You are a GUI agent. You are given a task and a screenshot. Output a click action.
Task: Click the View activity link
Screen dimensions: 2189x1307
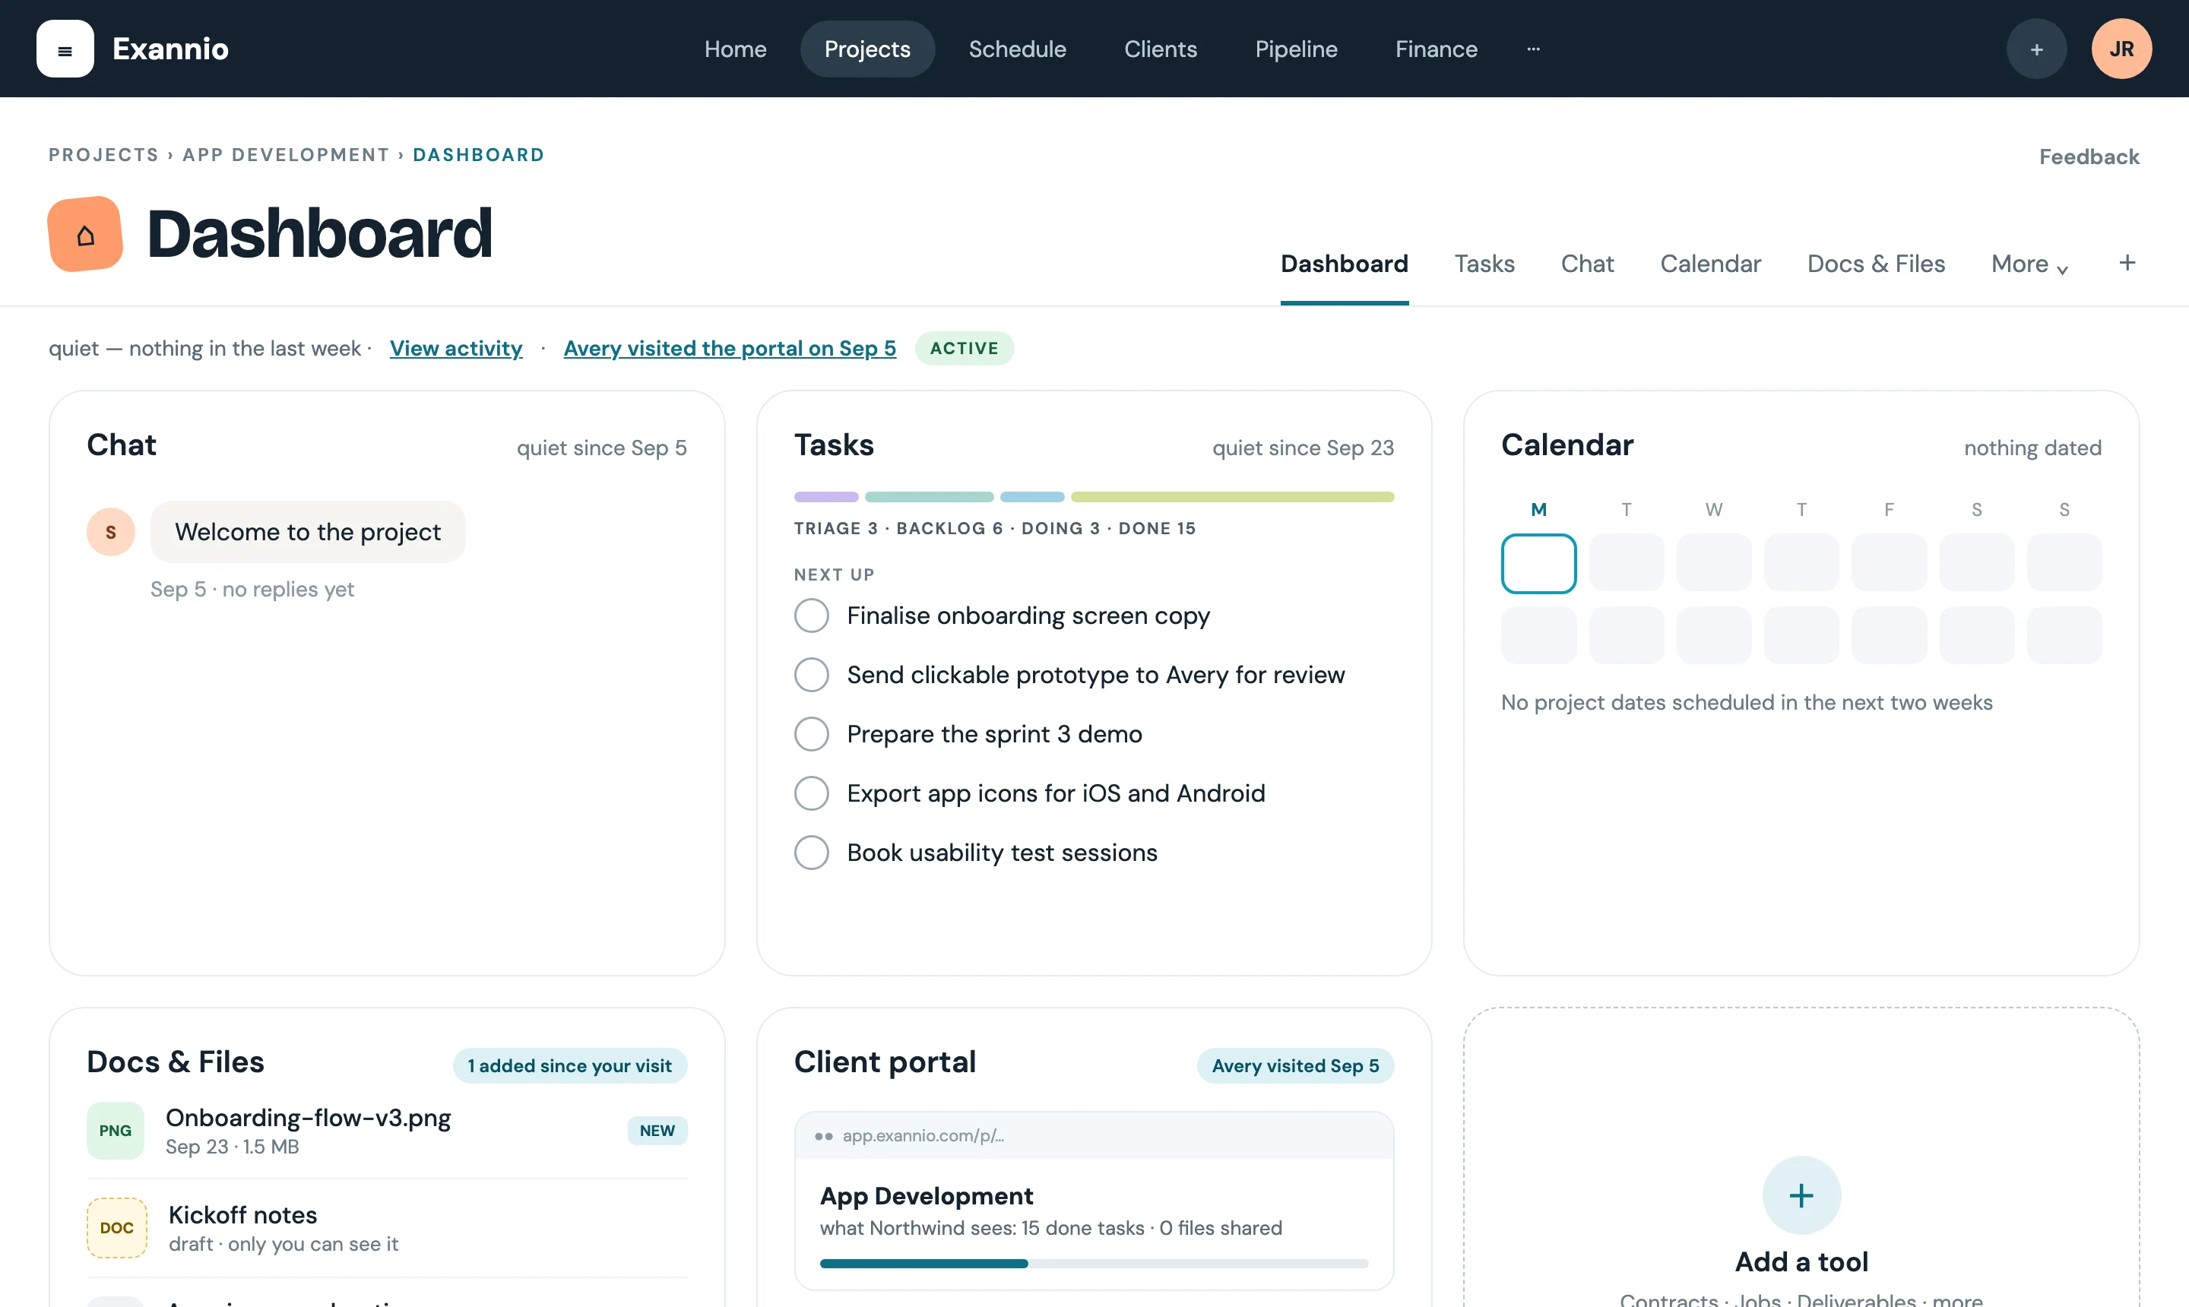456,349
